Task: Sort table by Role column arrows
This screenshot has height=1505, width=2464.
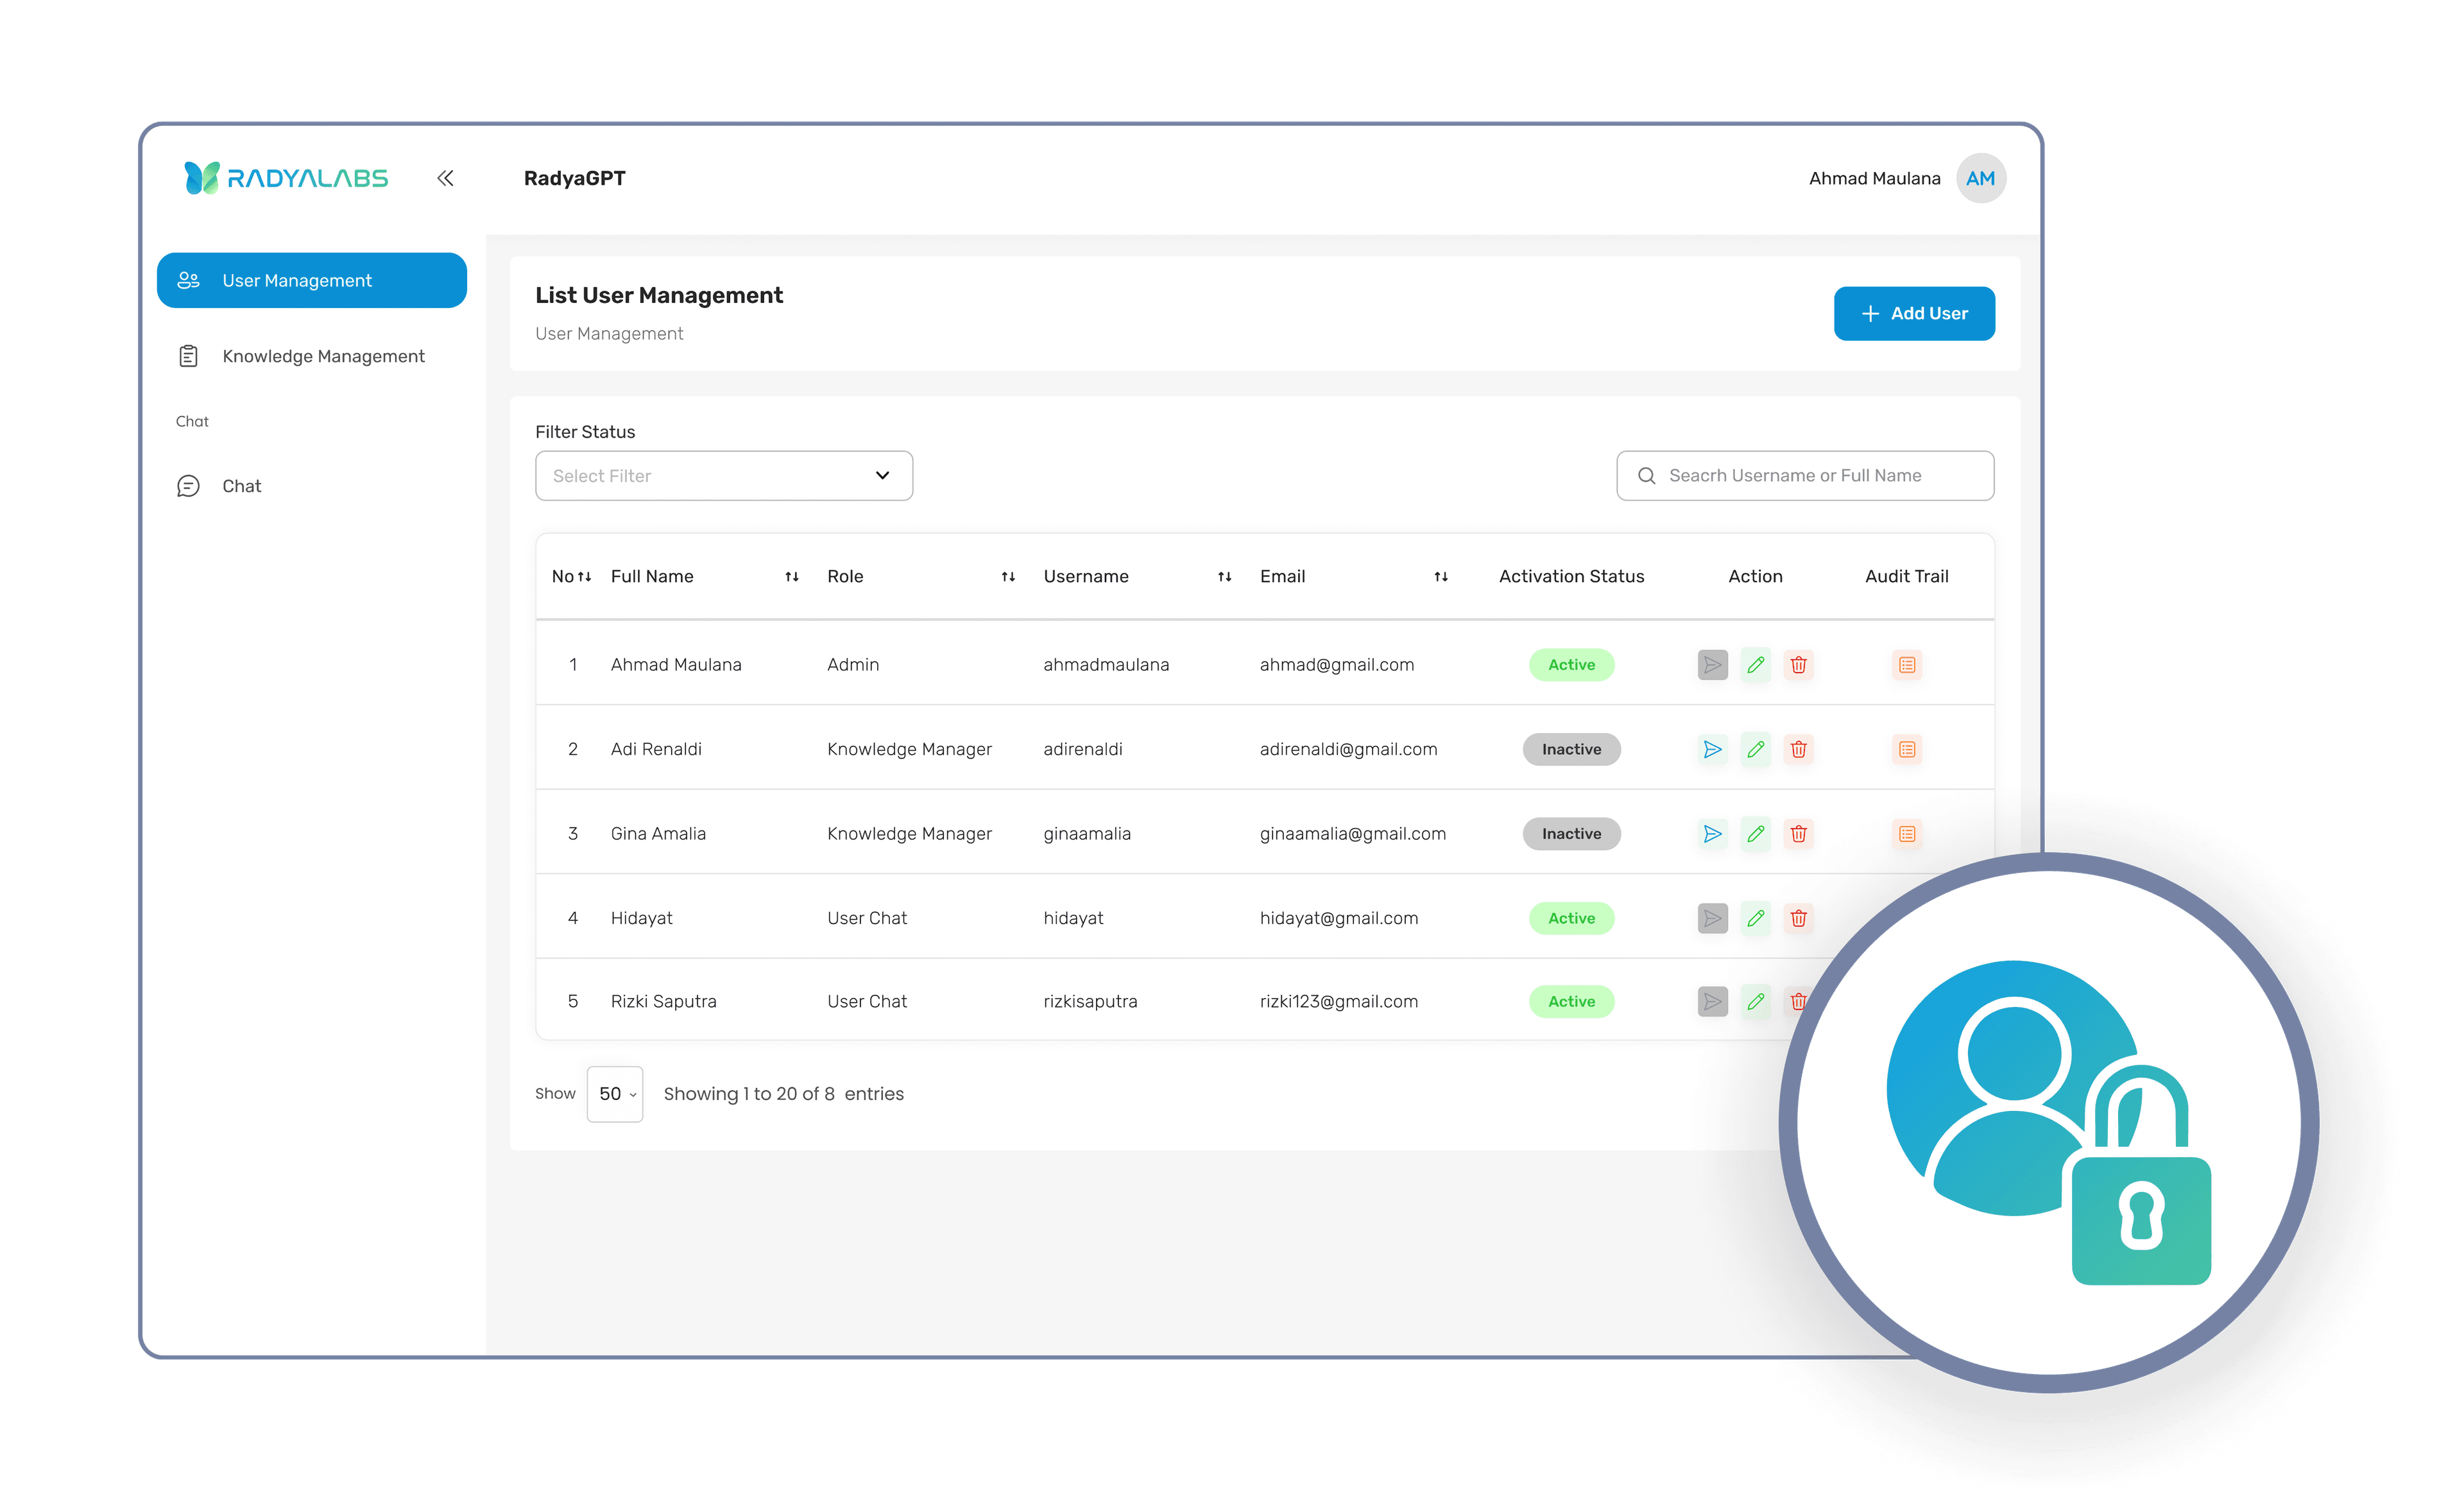Action: point(1008,577)
